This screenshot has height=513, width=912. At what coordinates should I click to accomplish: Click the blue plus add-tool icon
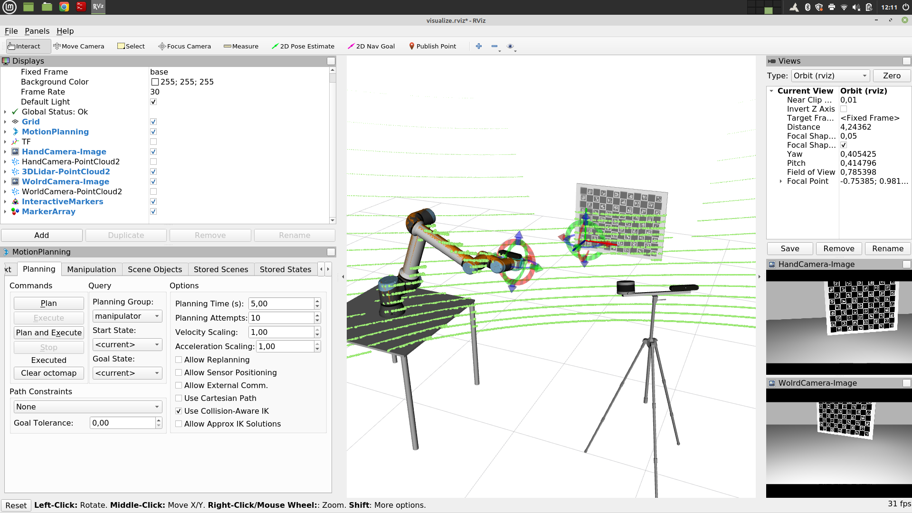pyautogui.click(x=479, y=46)
